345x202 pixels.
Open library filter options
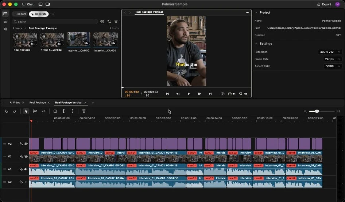[x=116, y=21]
